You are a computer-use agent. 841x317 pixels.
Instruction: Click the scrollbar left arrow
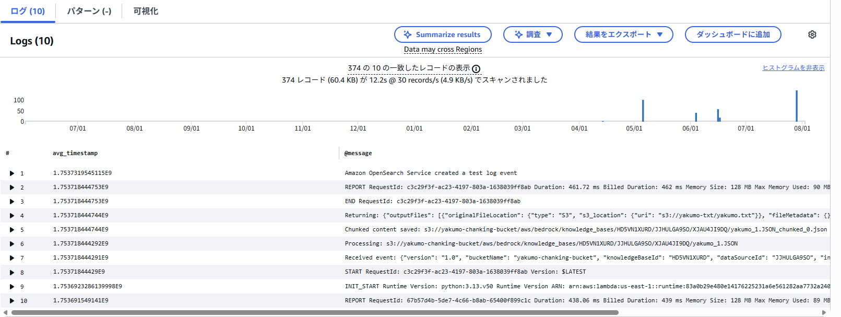pos(5,313)
